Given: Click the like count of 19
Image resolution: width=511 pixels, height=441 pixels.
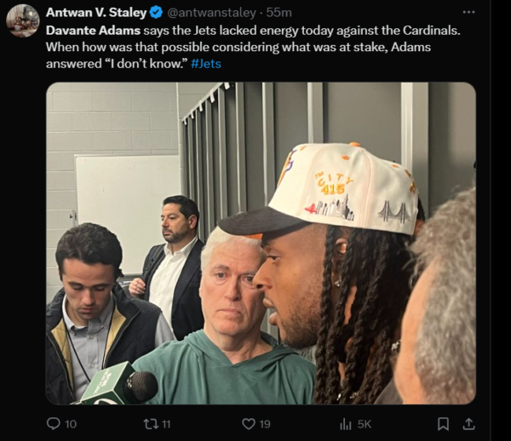Looking at the screenshot, I should coord(265,424).
